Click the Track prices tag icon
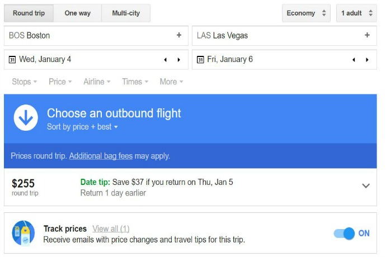The width and height of the screenshot is (386, 257). pyautogui.click(x=23, y=233)
